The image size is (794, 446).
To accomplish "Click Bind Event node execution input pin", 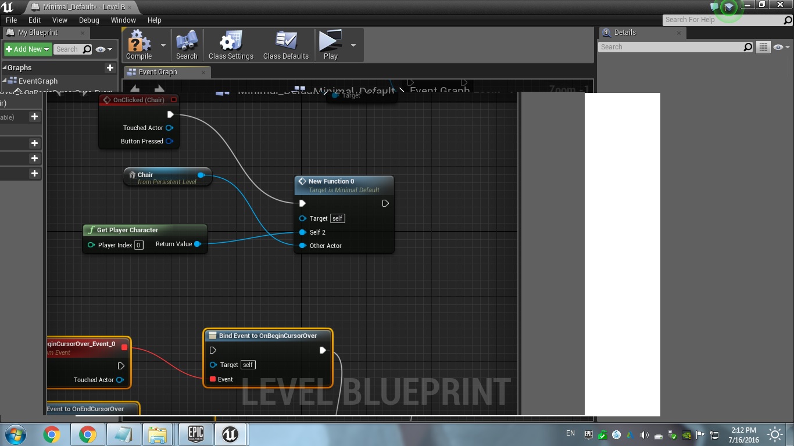I will pyautogui.click(x=213, y=350).
